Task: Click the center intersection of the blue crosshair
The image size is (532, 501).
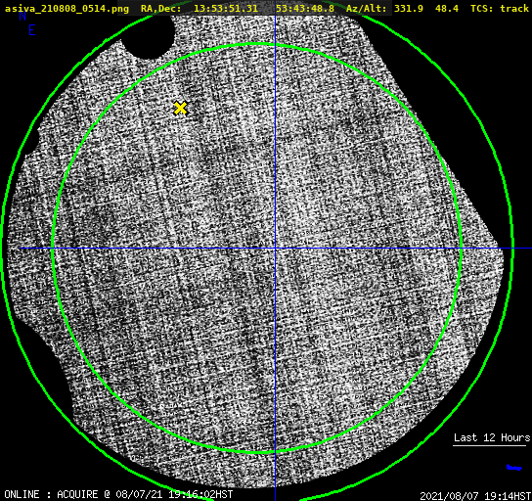Action: tap(275, 249)
